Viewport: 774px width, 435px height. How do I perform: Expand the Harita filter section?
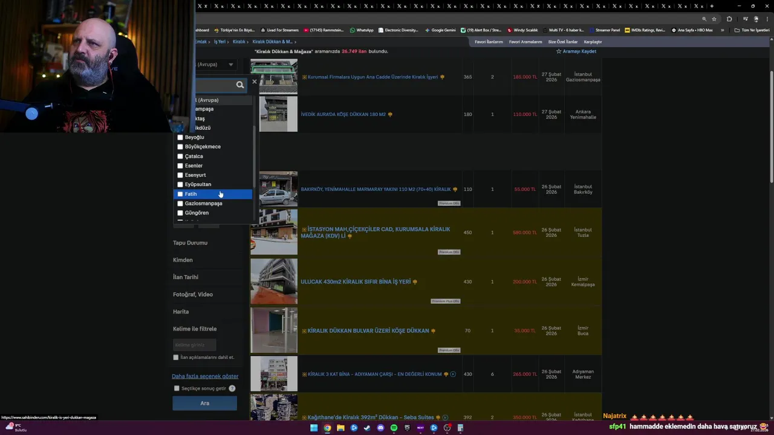181,312
